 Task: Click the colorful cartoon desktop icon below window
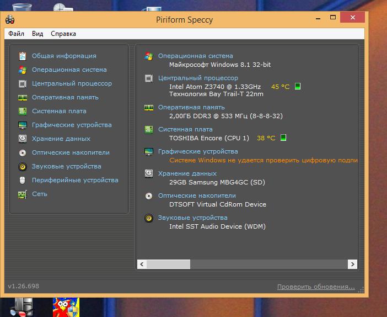(66, 308)
